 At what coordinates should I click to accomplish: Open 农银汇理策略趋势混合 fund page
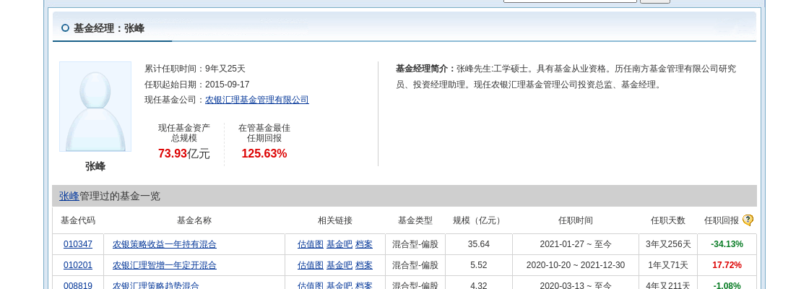(156, 285)
